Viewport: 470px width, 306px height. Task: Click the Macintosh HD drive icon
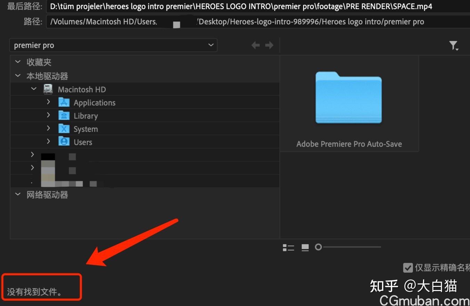[48, 89]
